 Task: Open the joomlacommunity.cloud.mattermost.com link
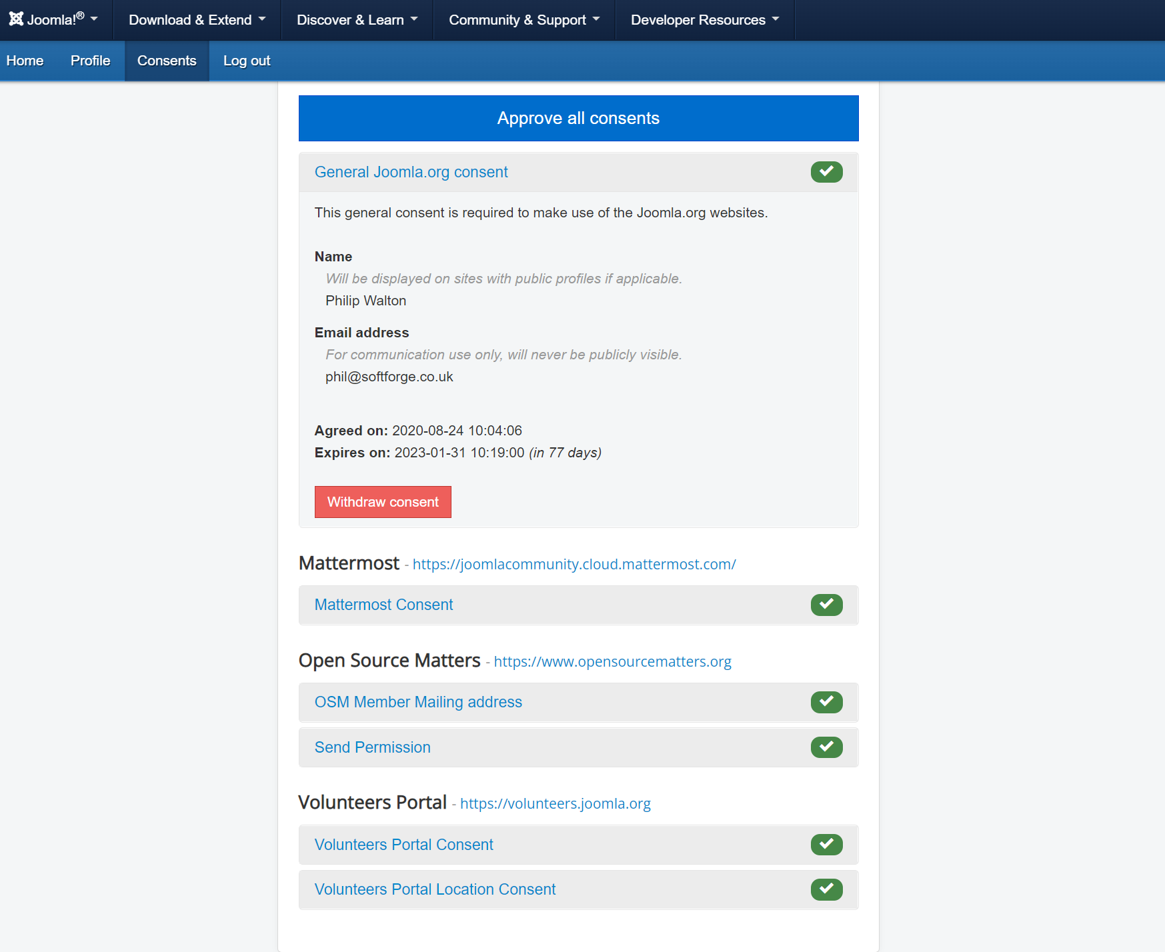[574, 564]
